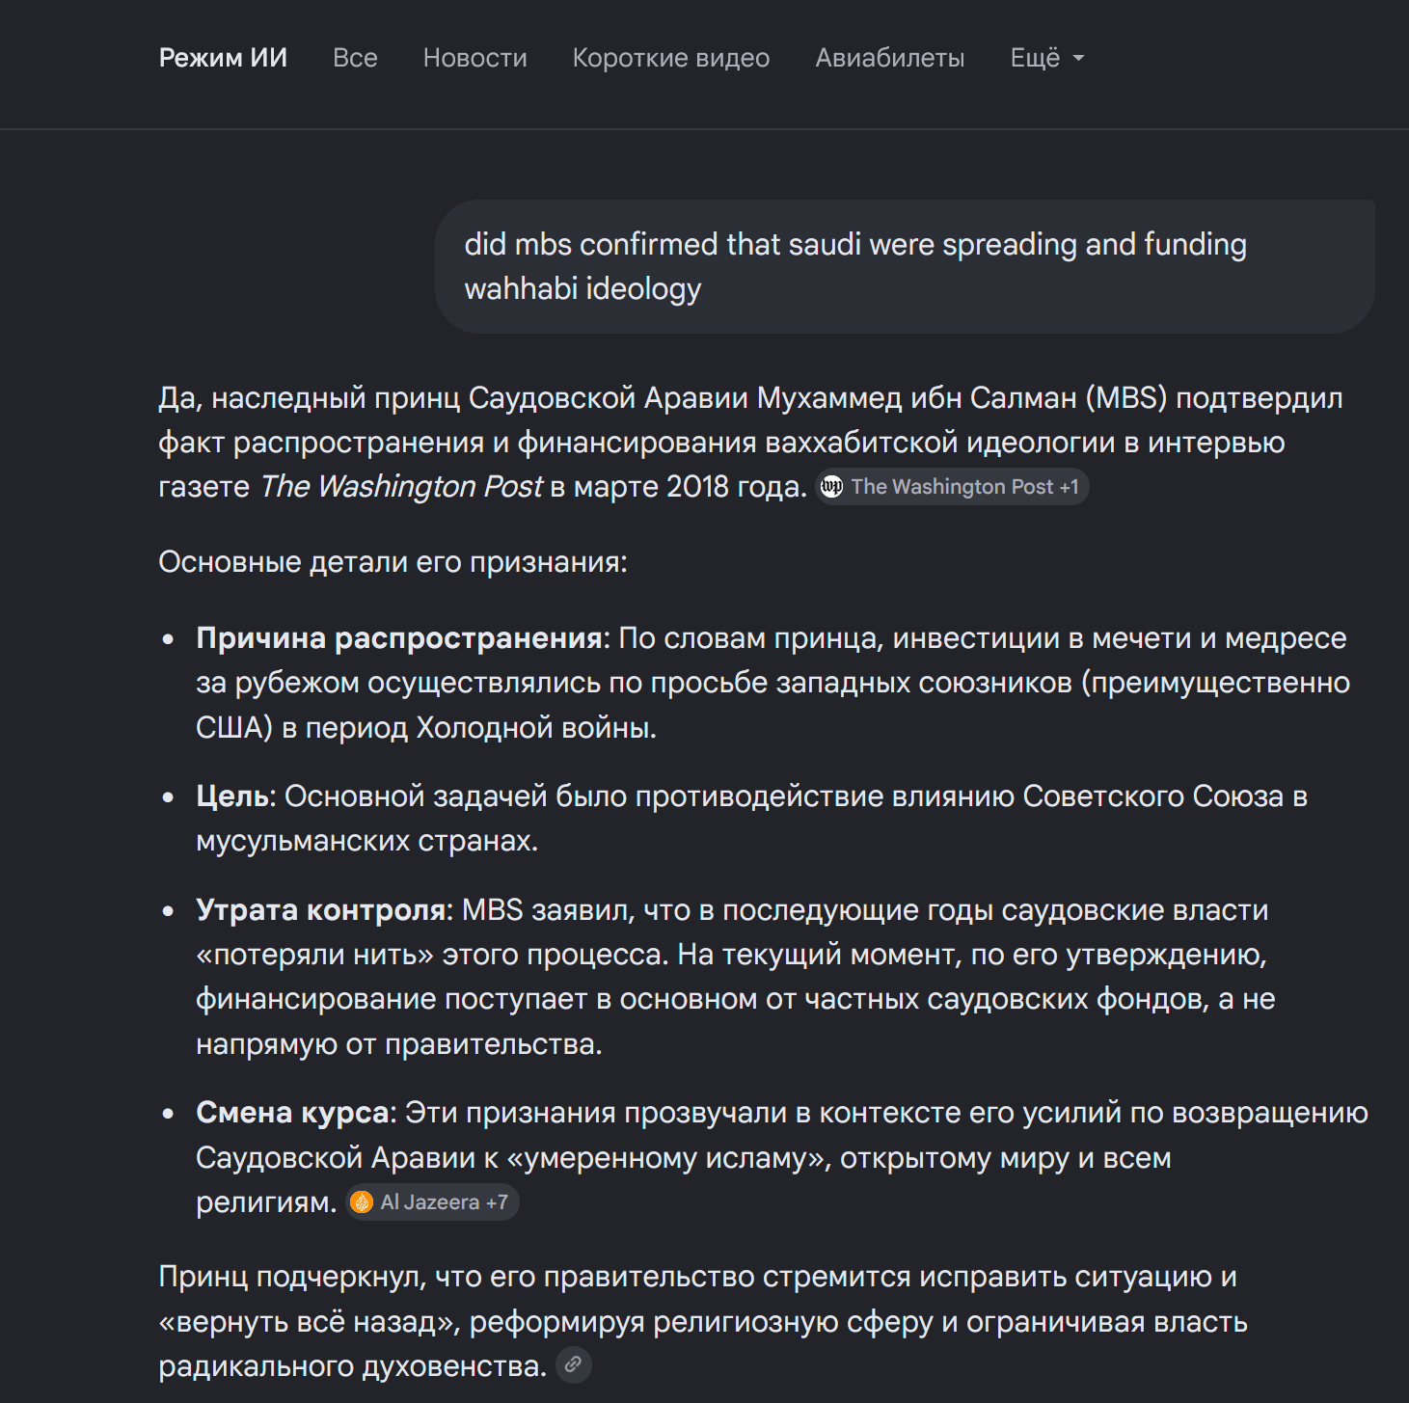Click the bold Утрата контроля heading
Screen dimensions: 1409x1403
(x=322, y=910)
